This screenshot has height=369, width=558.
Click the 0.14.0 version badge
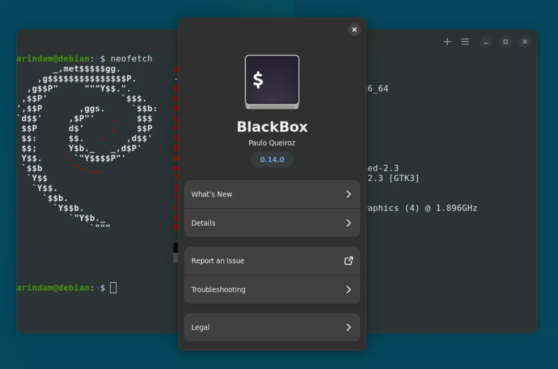tap(272, 160)
